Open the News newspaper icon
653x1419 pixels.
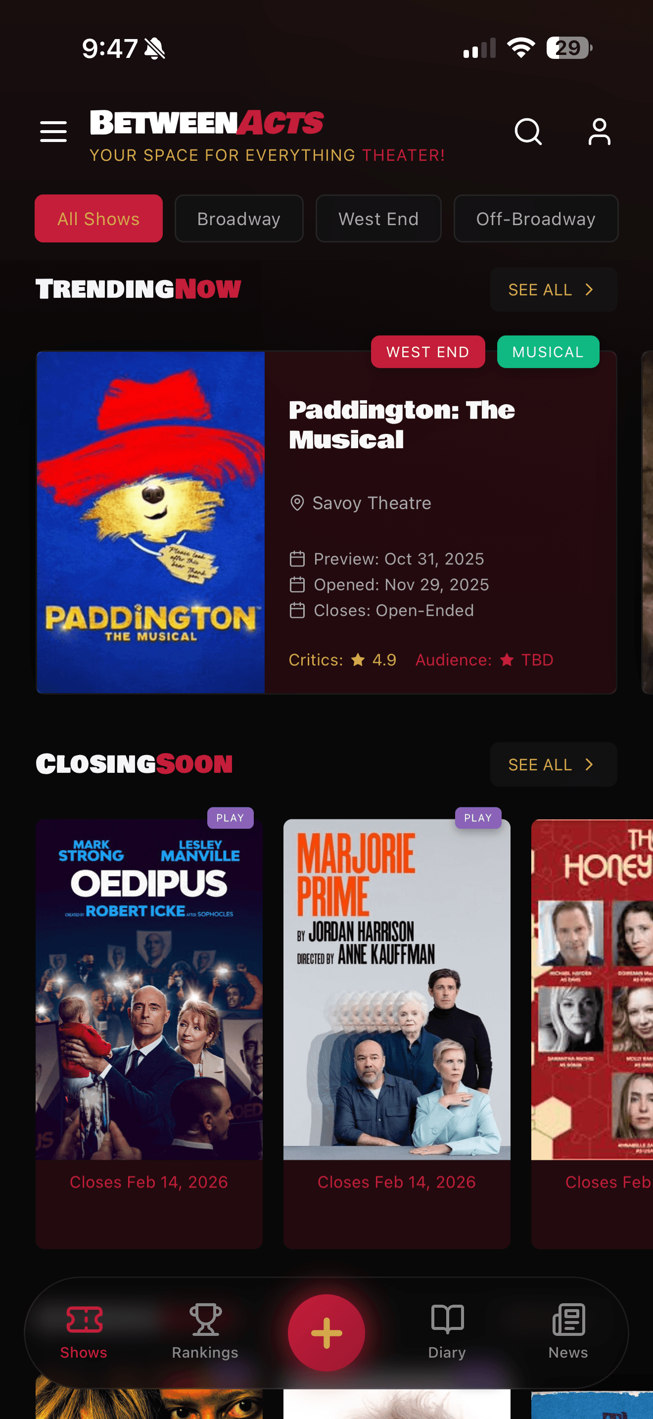click(x=568, y=1319)
